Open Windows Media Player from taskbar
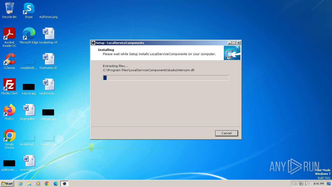This screenshot has height=187, width=332. tap(38, 184)
